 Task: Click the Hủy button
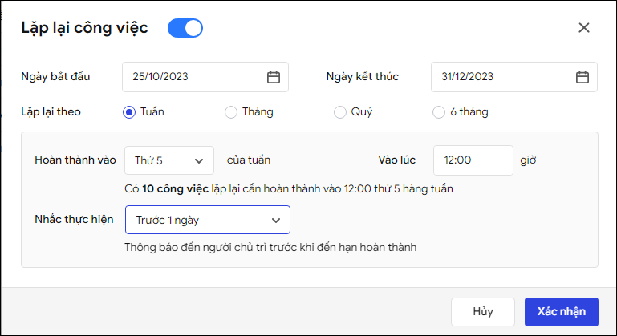point(483,312)
